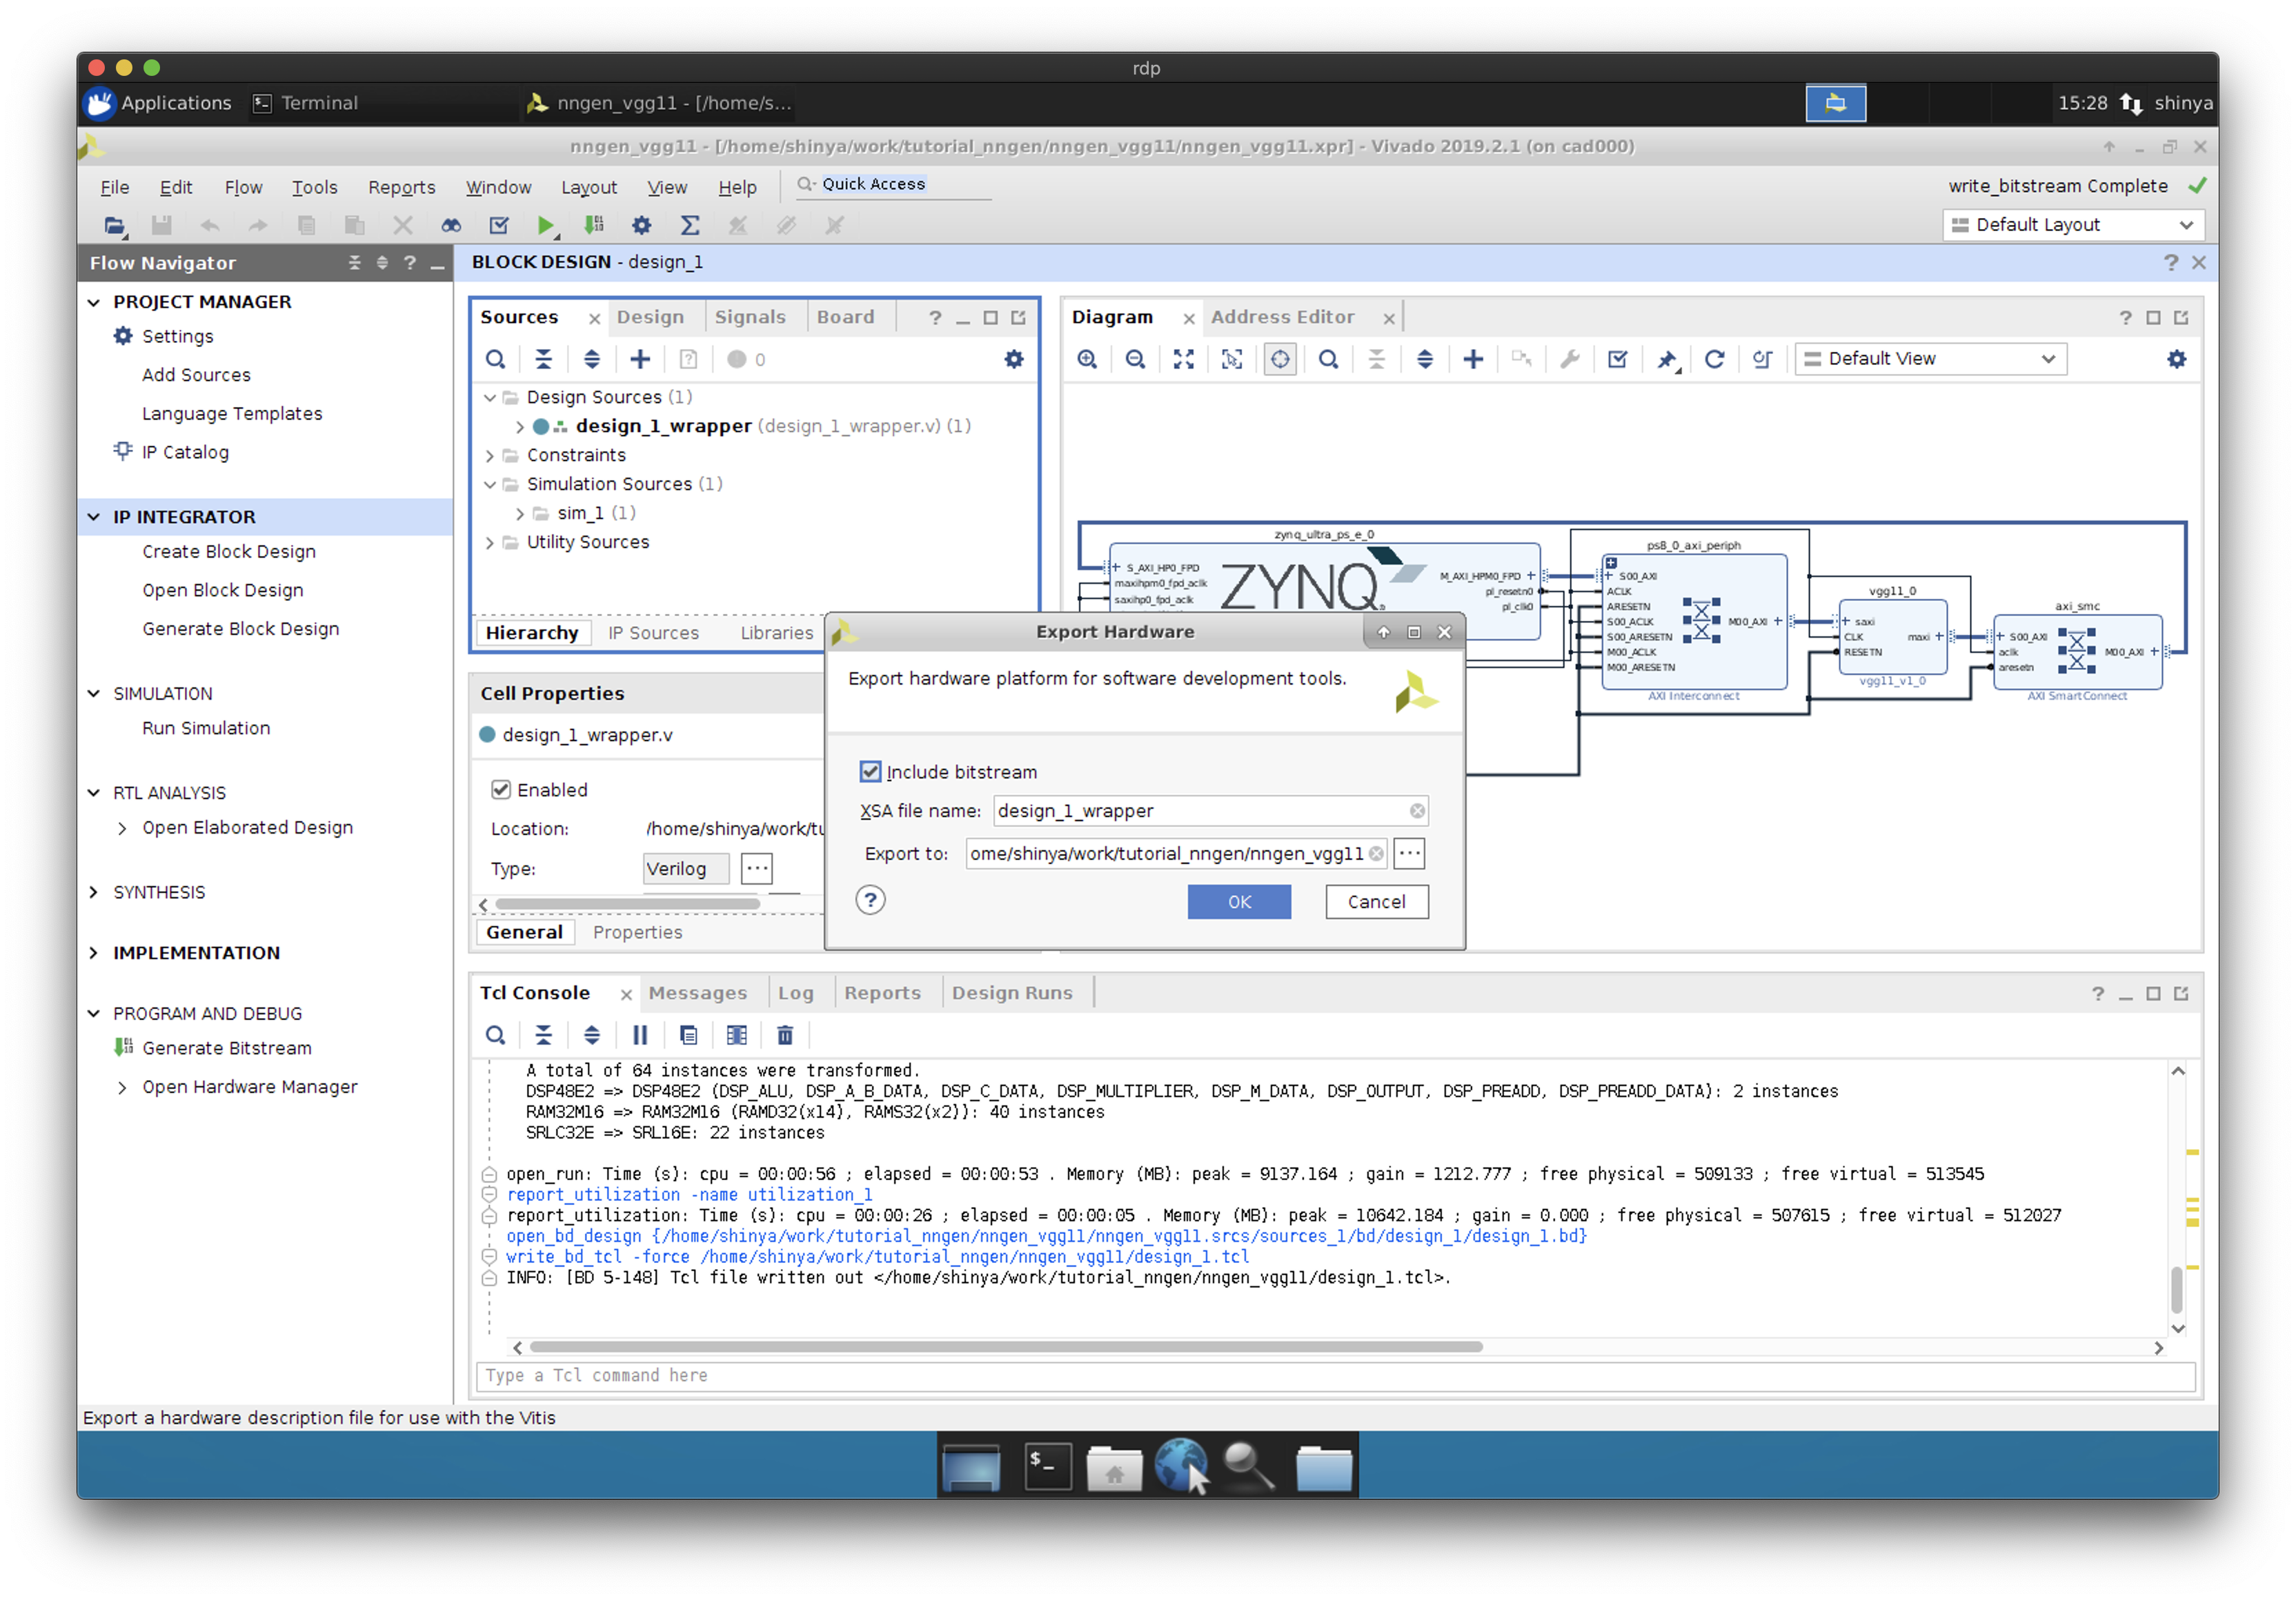
Task: Clear Tcl Console with trash icon
Action: pos(785,1035)
